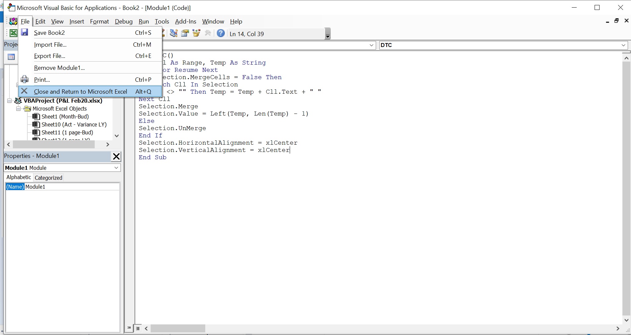This screenshot has height=335, width=631.
Task: Open the Debug menu
Action: (x=123, y=21)
